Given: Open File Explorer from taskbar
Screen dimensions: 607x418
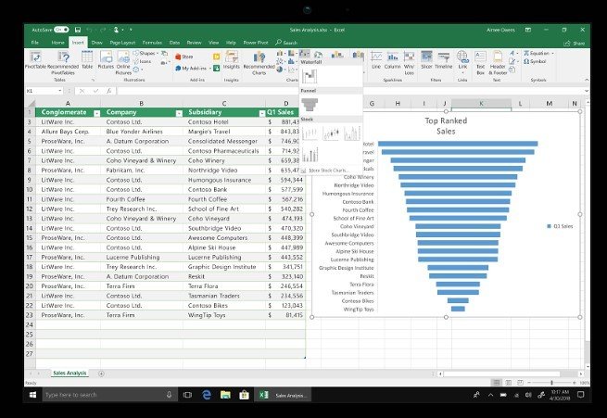Looking at the screenshot, I should 225,395.
